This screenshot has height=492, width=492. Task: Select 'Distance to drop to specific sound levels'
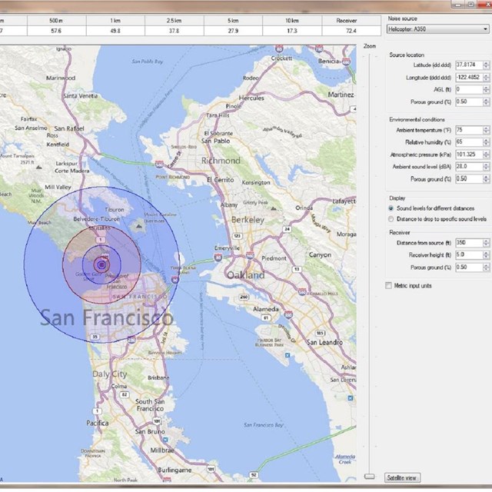click(x=392, y=218)
